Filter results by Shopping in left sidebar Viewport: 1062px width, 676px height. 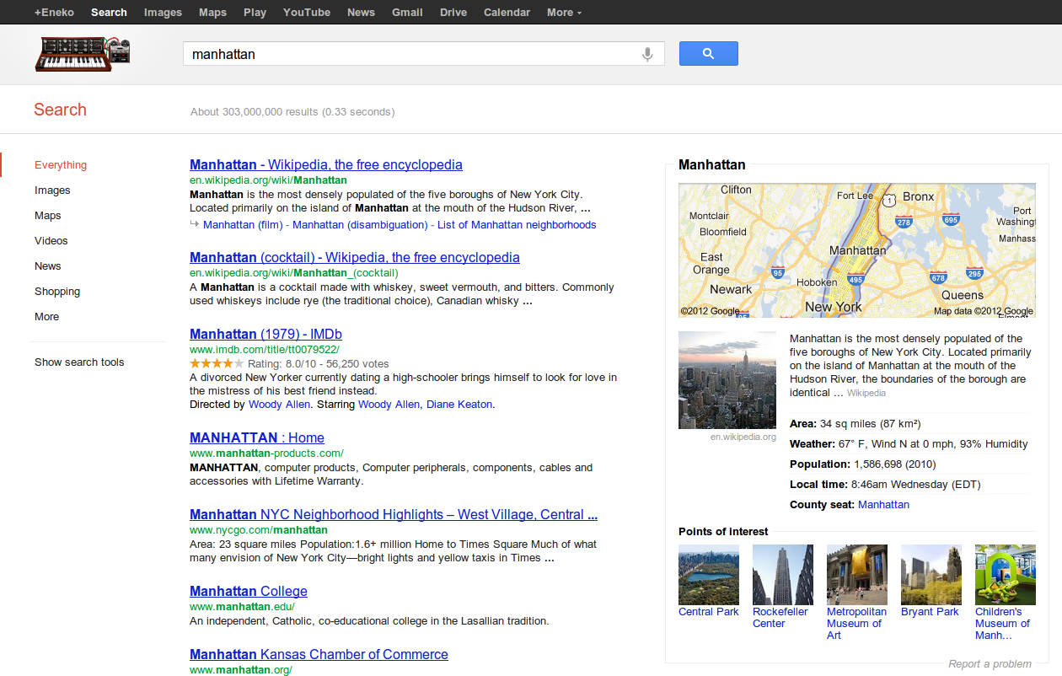coord(57,292)
